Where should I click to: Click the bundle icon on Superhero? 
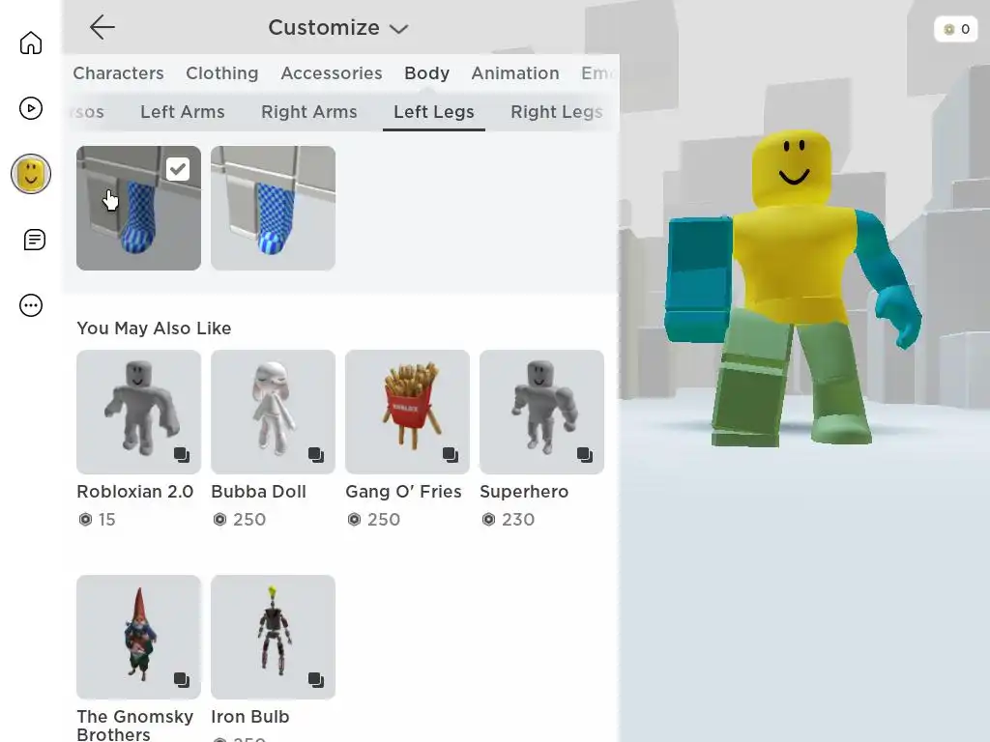(x=585, y=455)
